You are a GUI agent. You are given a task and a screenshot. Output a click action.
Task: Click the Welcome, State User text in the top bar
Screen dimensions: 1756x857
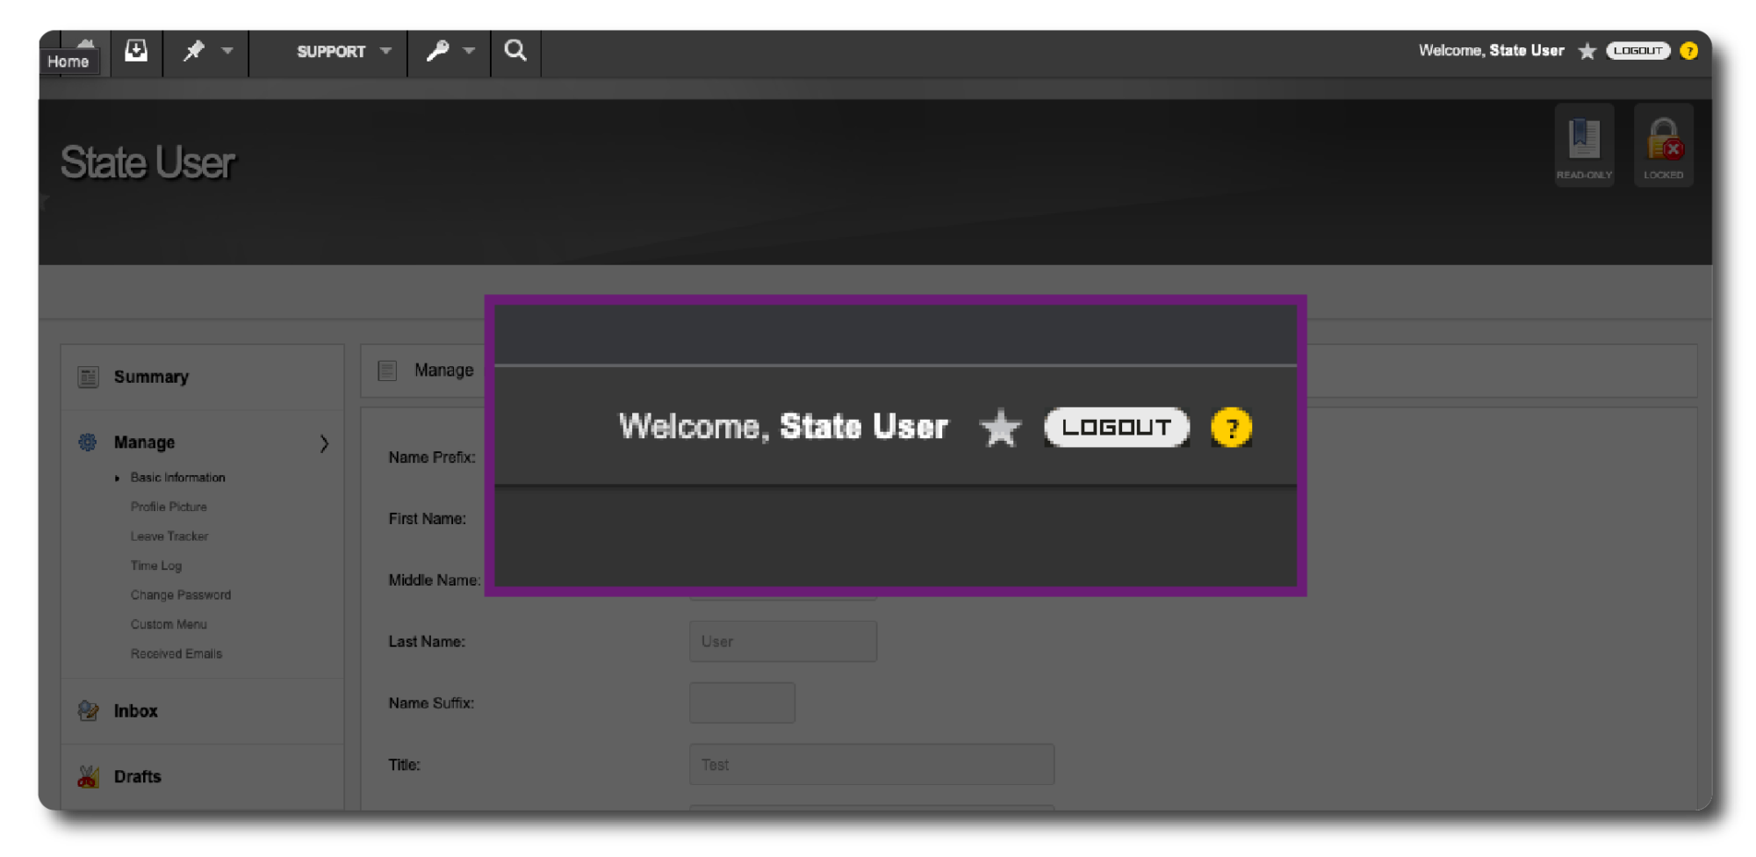coord(1492,51)
